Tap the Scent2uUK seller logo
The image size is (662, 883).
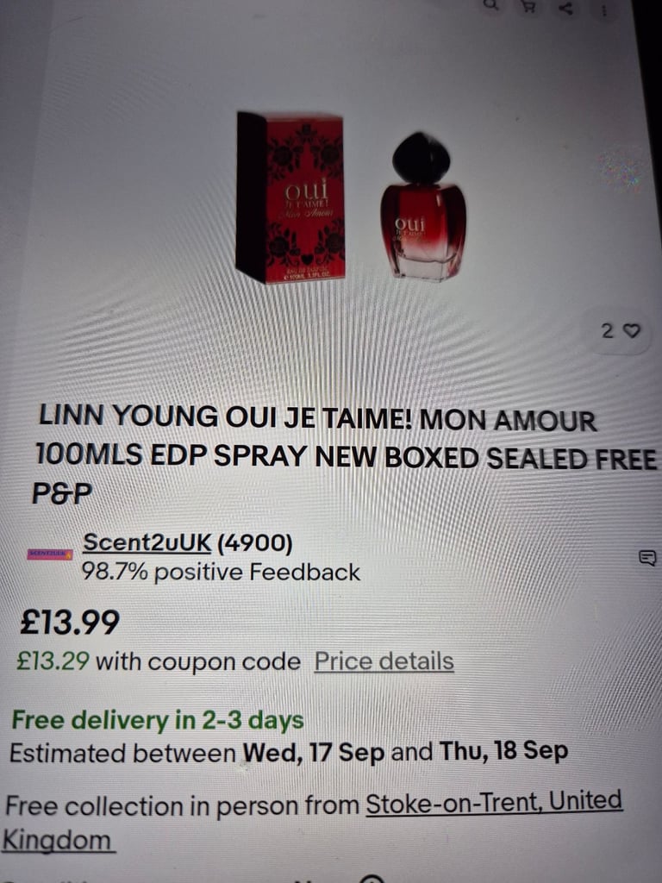click(x=49, y=554)
